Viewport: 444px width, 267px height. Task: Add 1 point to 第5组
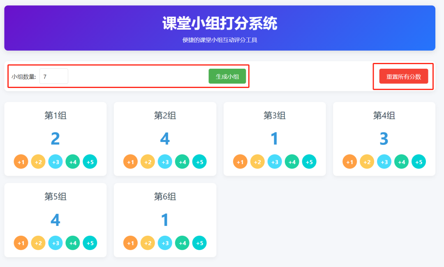click(x=21, y=243)
